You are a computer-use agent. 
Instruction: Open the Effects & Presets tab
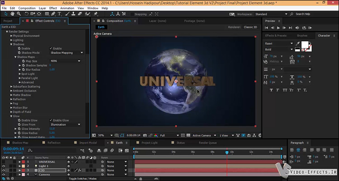coord(276,35)
